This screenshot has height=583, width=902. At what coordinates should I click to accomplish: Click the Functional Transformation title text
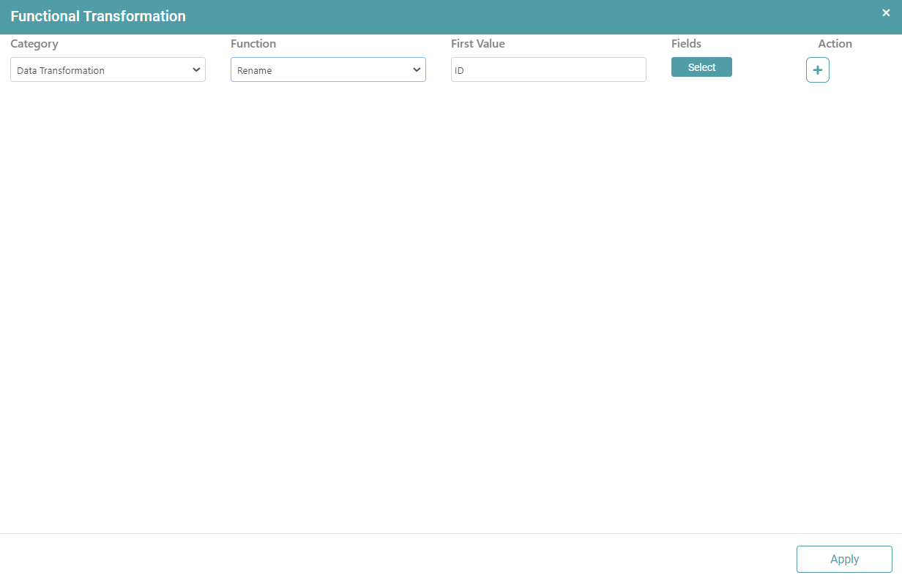pos(98,16)
